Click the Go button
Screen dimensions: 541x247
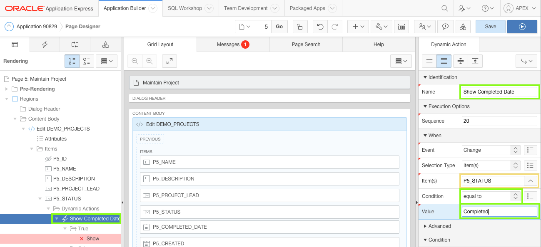[279, 27]
